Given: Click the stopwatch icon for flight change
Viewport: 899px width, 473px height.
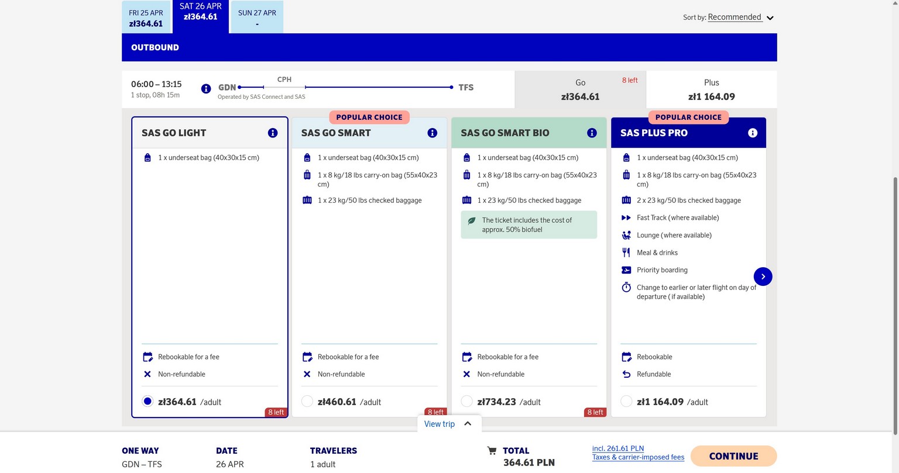Looking at the screenshot, I should pos(626,287).
